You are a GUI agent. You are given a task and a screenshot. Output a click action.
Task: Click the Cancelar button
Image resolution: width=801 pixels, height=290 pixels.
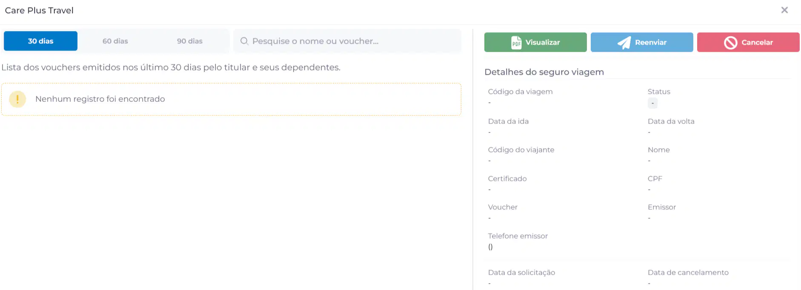coord(748,42)
